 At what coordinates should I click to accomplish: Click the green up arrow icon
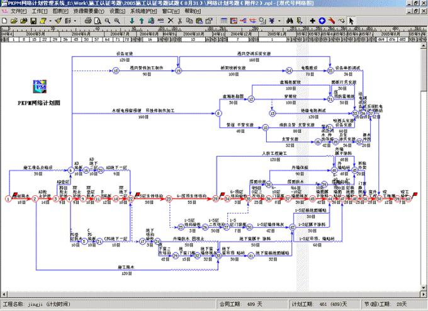point(142,21)
